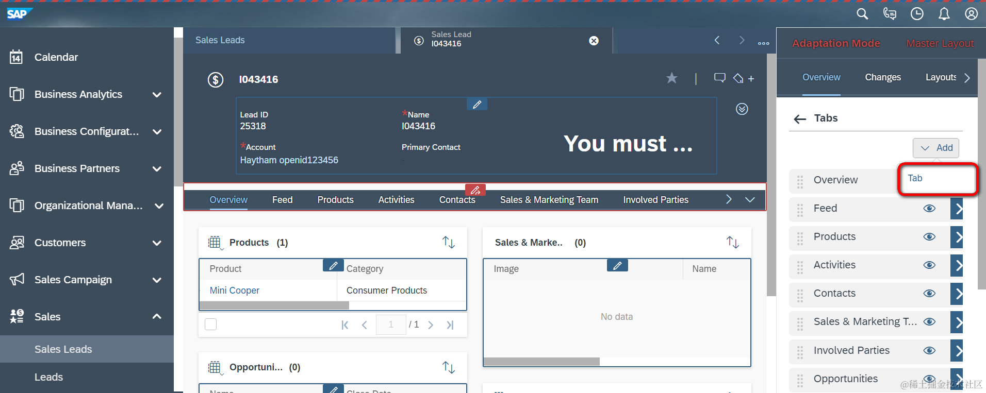Viewport: 986px width, 393px height.
Task: Expand Business Configuration menu
Action: click(157, 132)
